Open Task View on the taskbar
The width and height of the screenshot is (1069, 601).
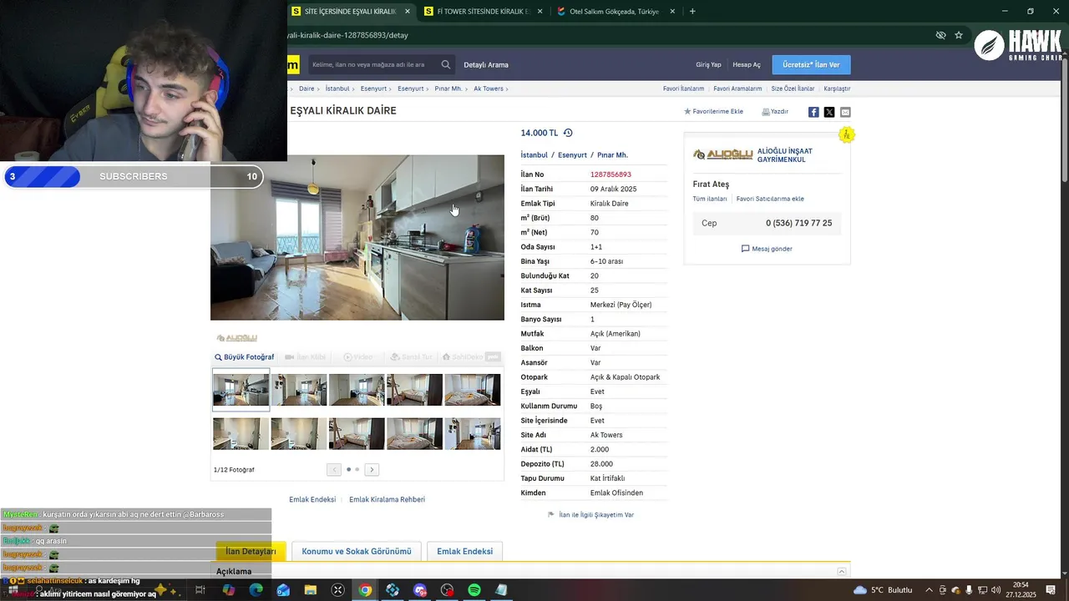(x=200, y=590)
